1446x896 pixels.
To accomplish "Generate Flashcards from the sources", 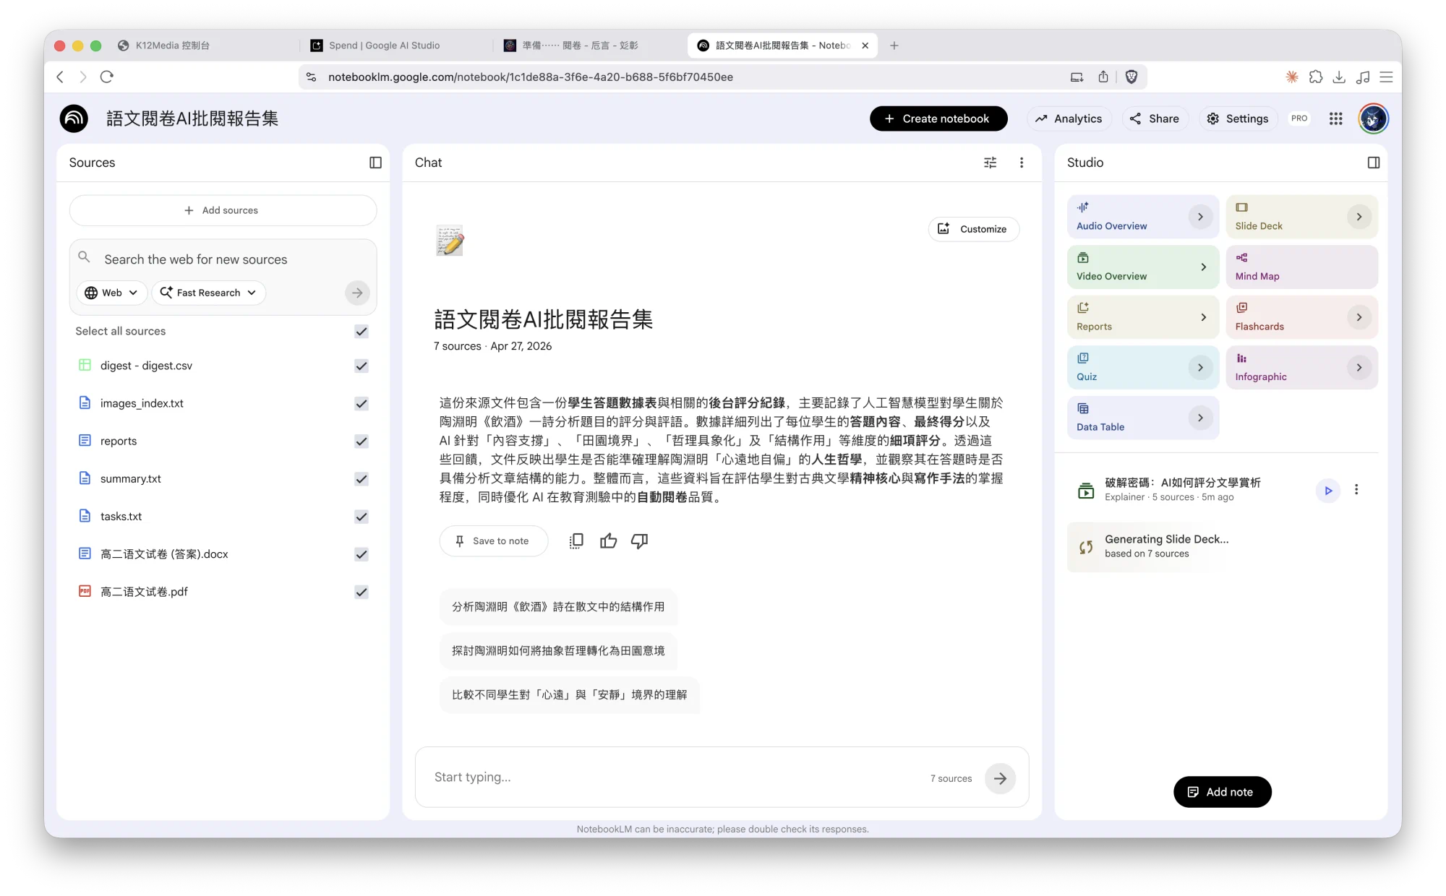I will coord(1287,317).
